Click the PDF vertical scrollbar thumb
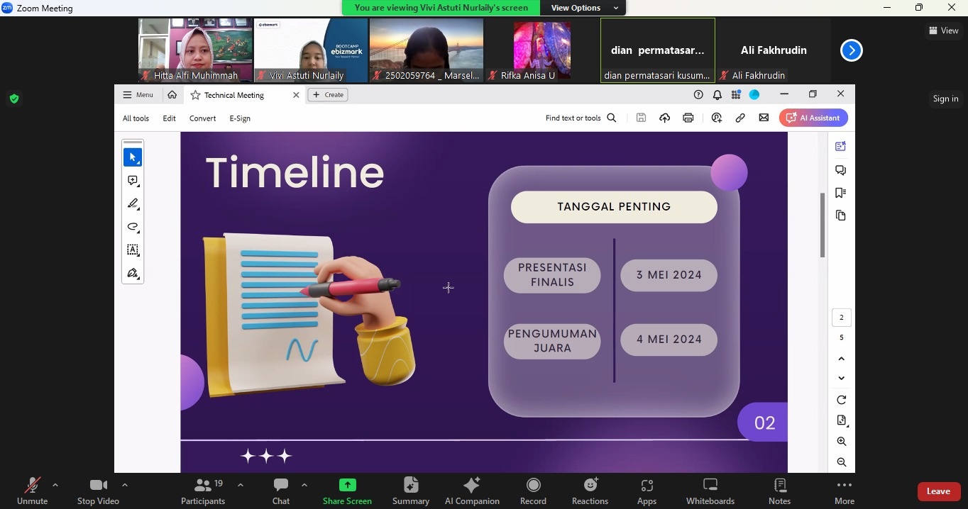 [x=823, y=225]
